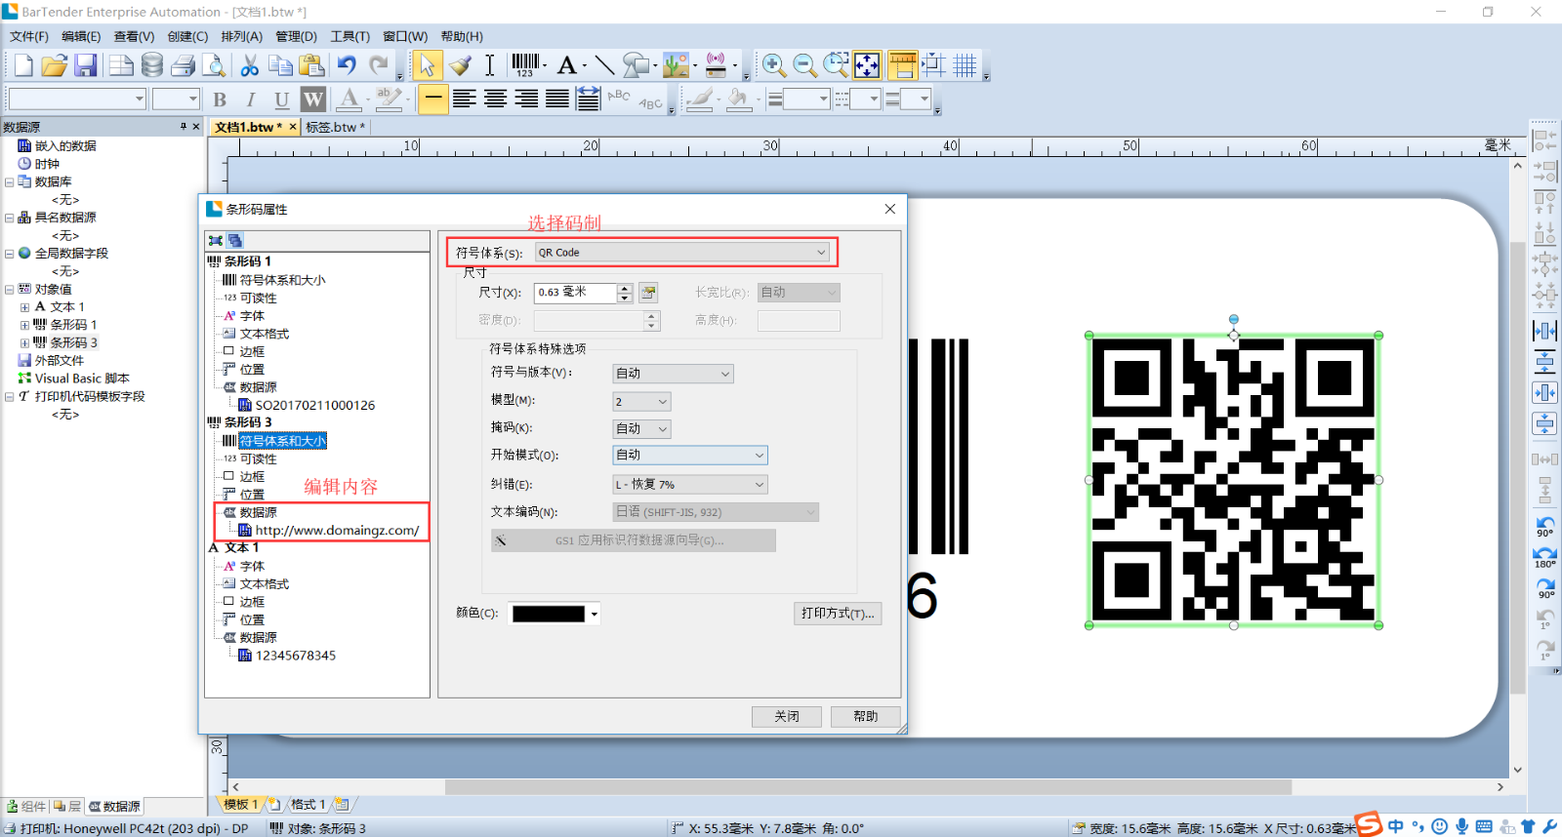
Task: Click the Undo arrow icon
Action: 347,65
